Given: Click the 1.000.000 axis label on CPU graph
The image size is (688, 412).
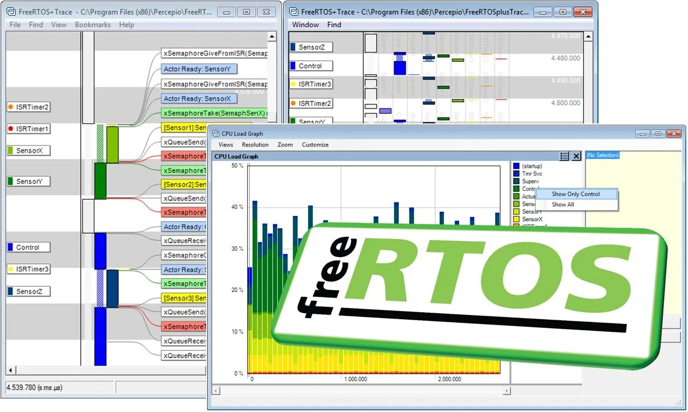Looking at the screenshot, I should pyautogui.click(x=356, y=379).
